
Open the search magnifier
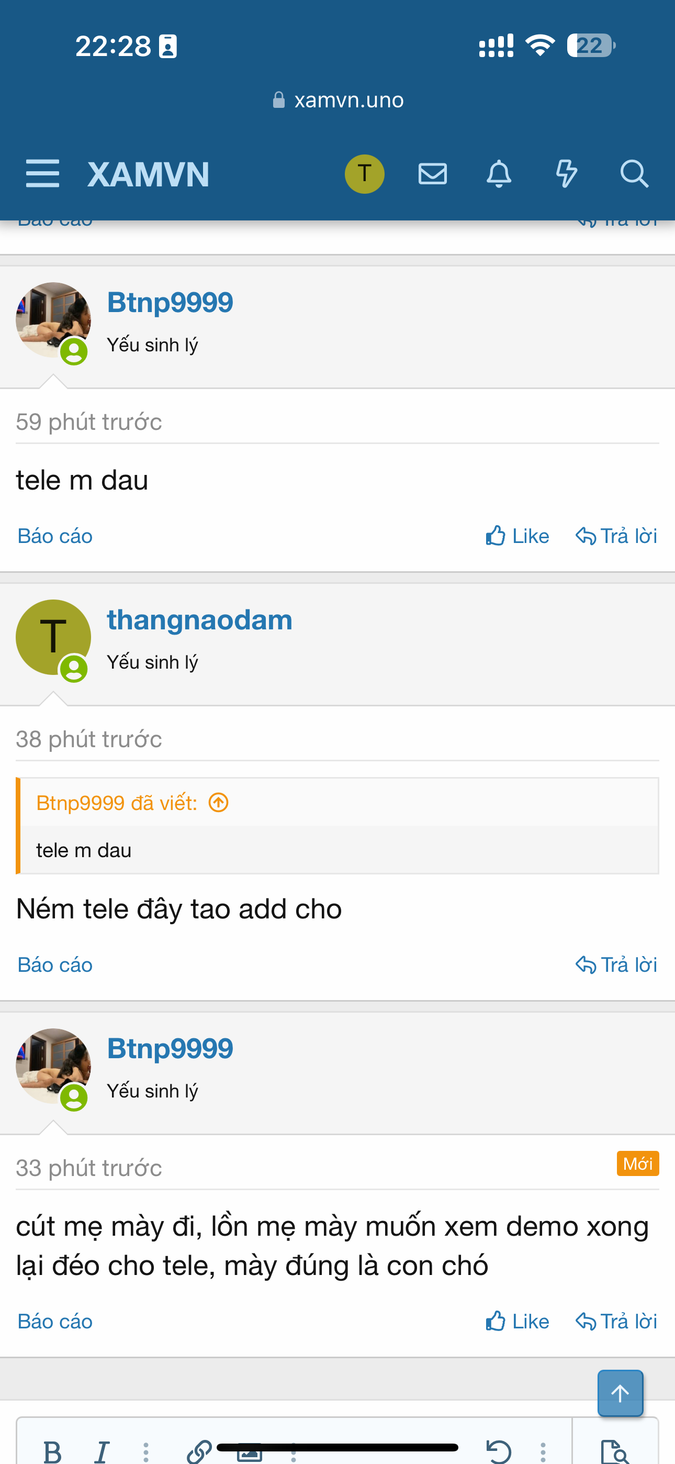coord(634,173)
